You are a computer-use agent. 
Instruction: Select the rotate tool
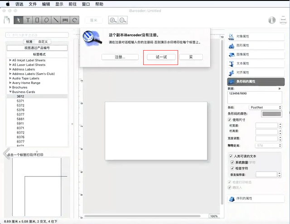[x=74, y=20]
